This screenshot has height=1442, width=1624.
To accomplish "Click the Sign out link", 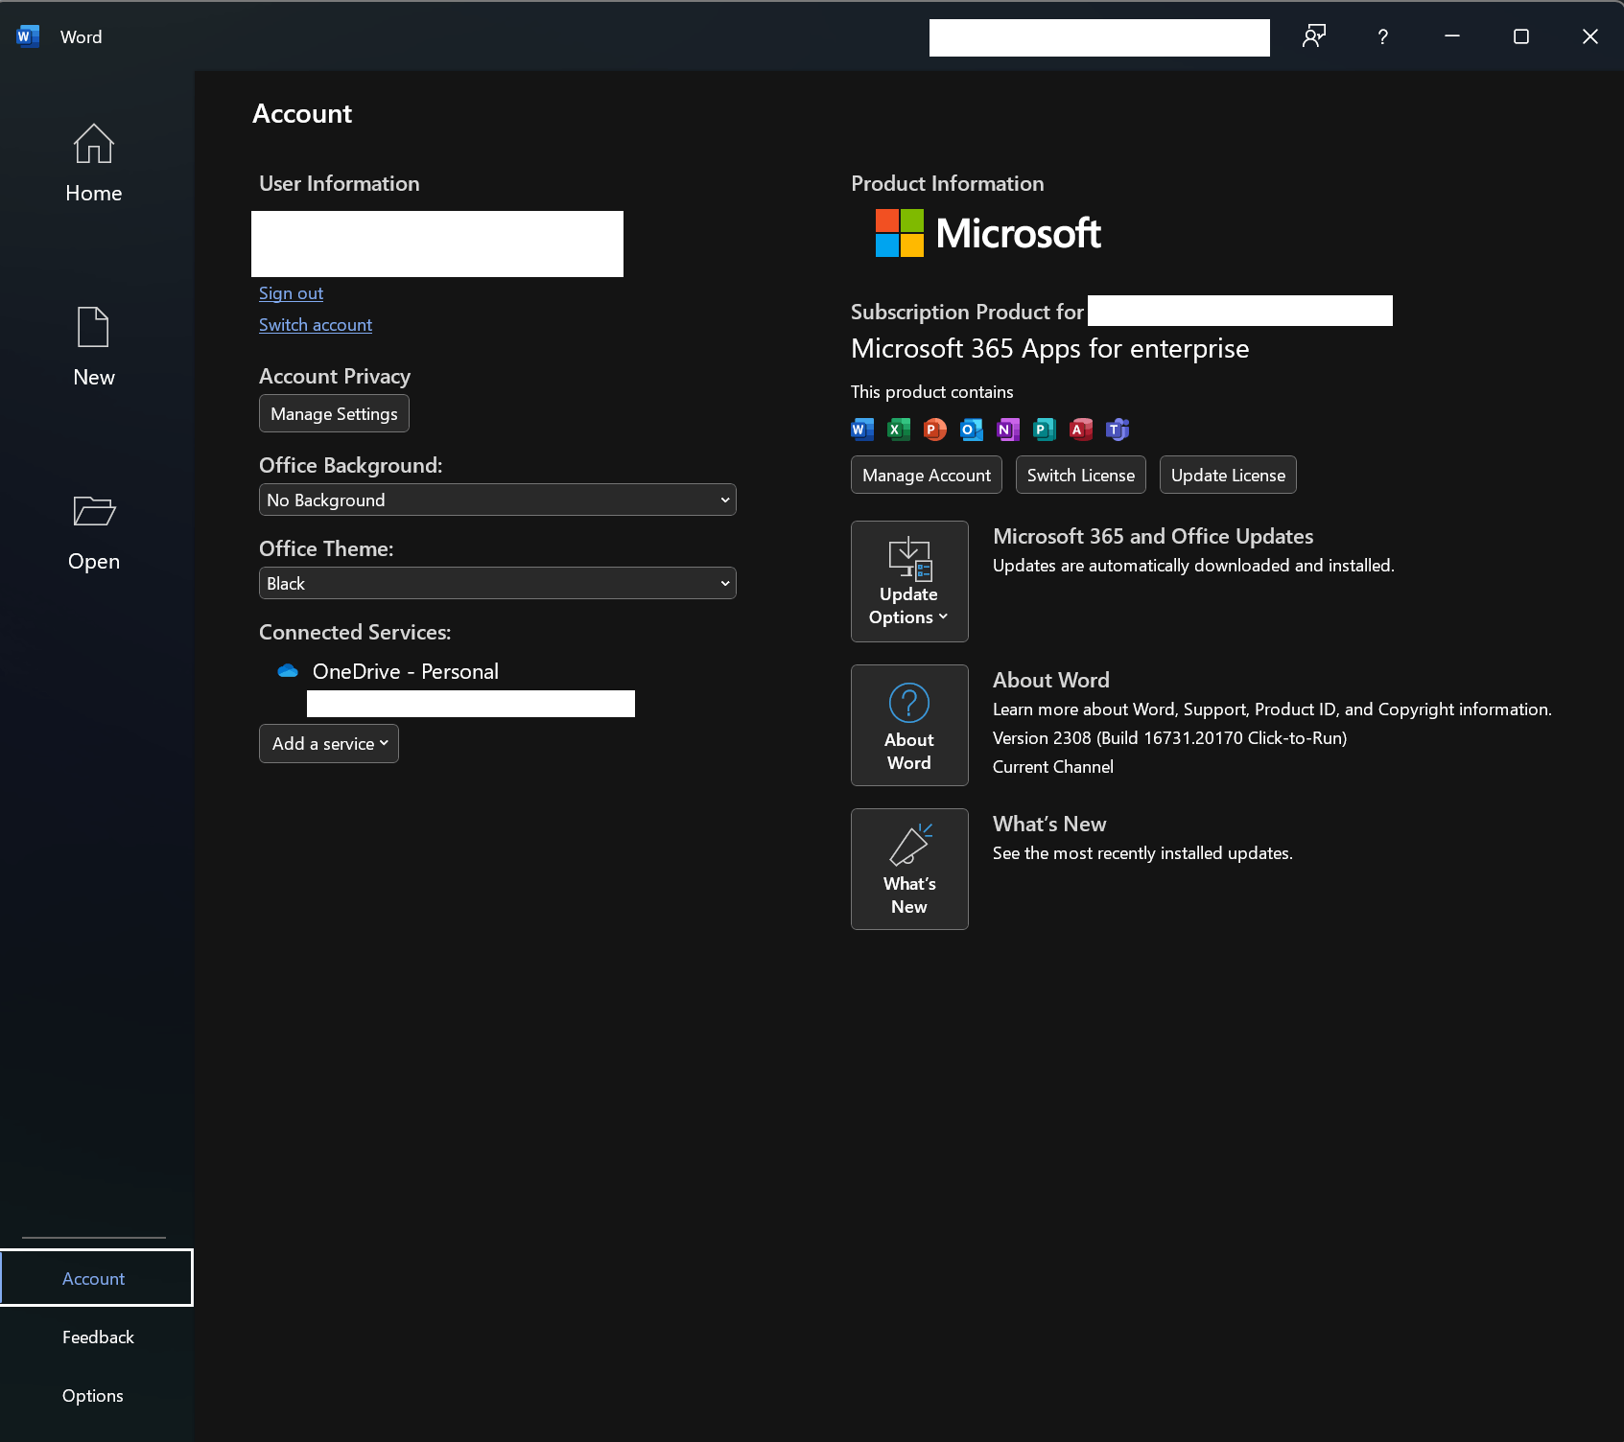I will [x=291, y=293].
